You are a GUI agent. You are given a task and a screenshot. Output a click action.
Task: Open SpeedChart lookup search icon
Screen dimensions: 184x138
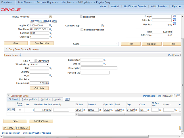104,60
